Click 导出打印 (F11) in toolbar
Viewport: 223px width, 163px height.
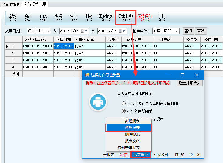coord(125,18)
